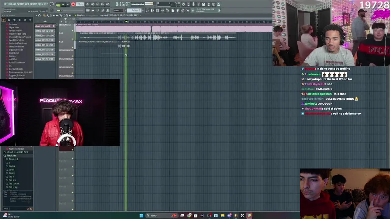
Task: Show browser all sounds tab icon
Action: point(4,20)
